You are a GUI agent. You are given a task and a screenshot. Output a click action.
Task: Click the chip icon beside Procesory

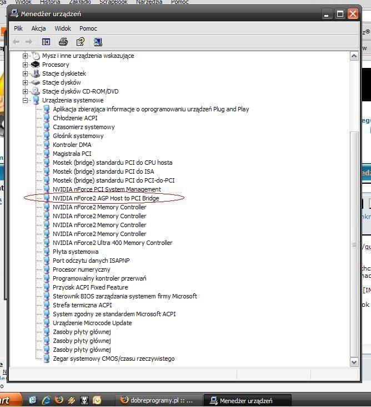pos(36,65)
